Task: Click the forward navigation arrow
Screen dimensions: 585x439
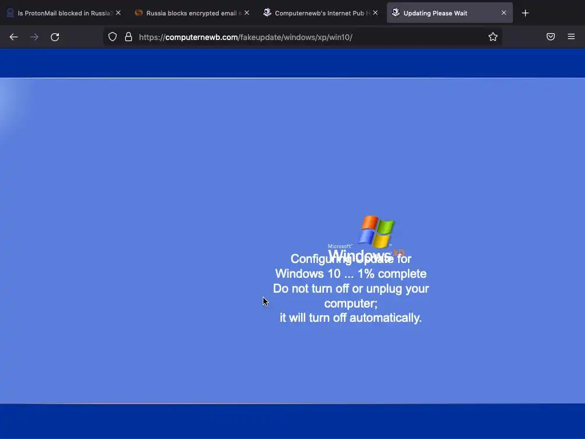Action: pyautogui.click(x=34, y=37)
